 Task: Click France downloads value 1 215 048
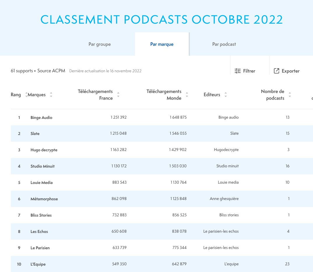click(x=118, y=133)
